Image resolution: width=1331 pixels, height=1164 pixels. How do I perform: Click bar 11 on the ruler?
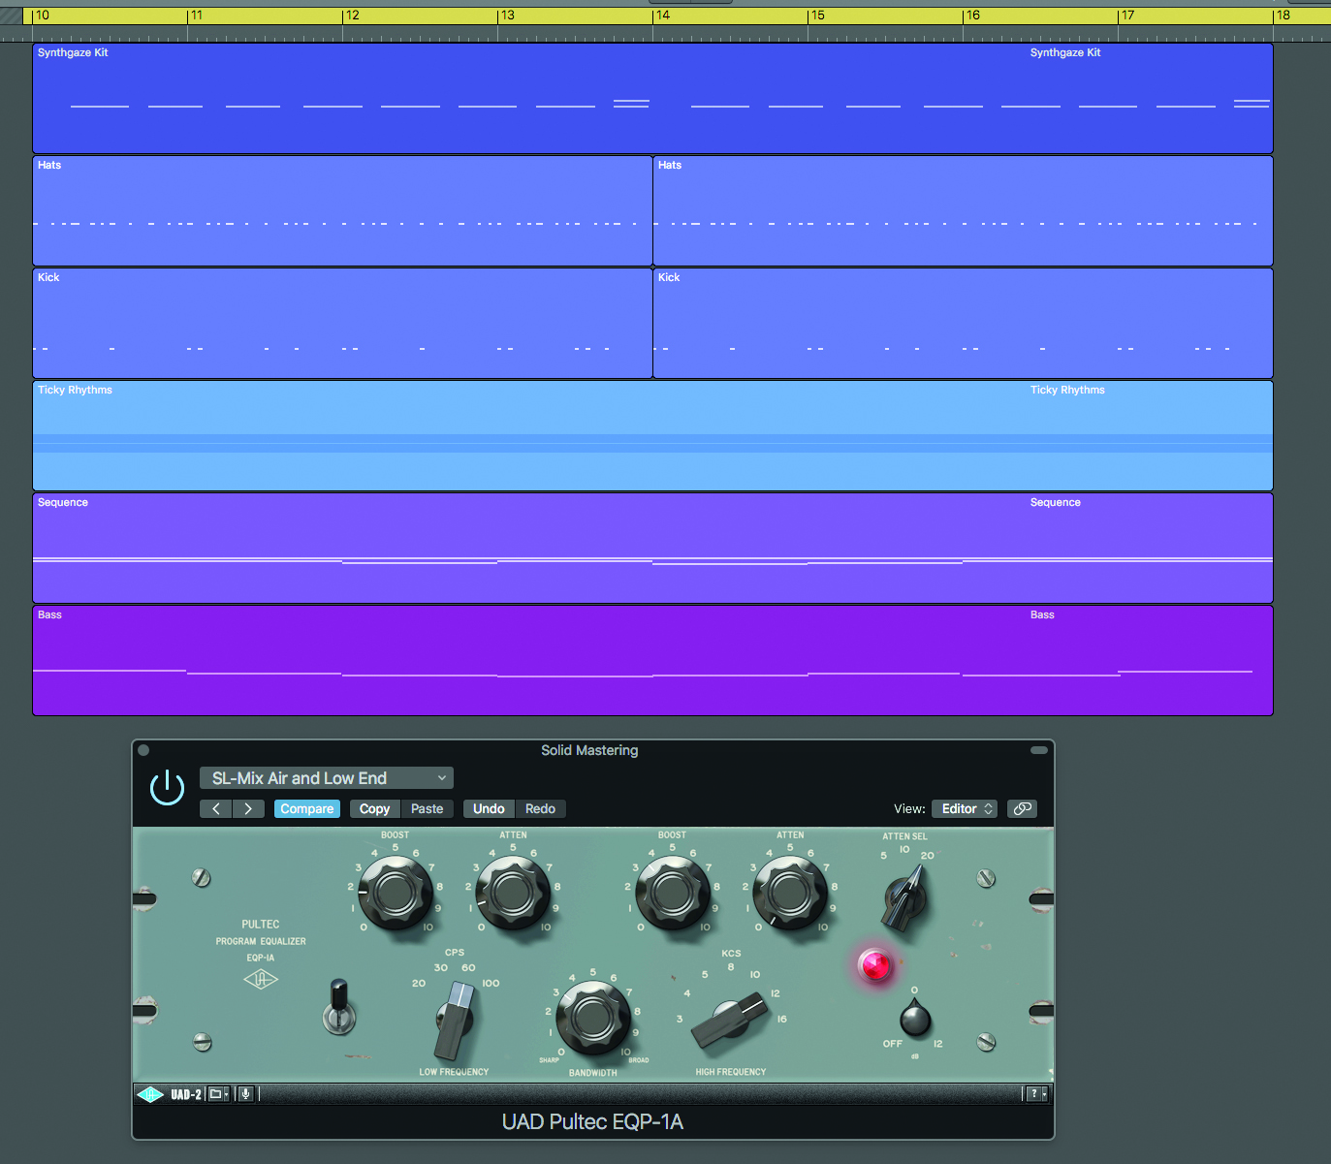pyautogui.click(x=197, y=16)
